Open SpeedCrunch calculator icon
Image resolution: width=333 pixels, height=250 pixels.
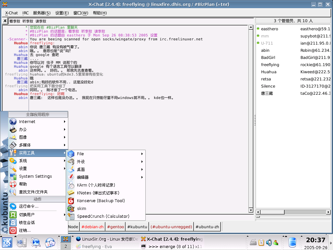pyautogui.click(x=71, y=216)
